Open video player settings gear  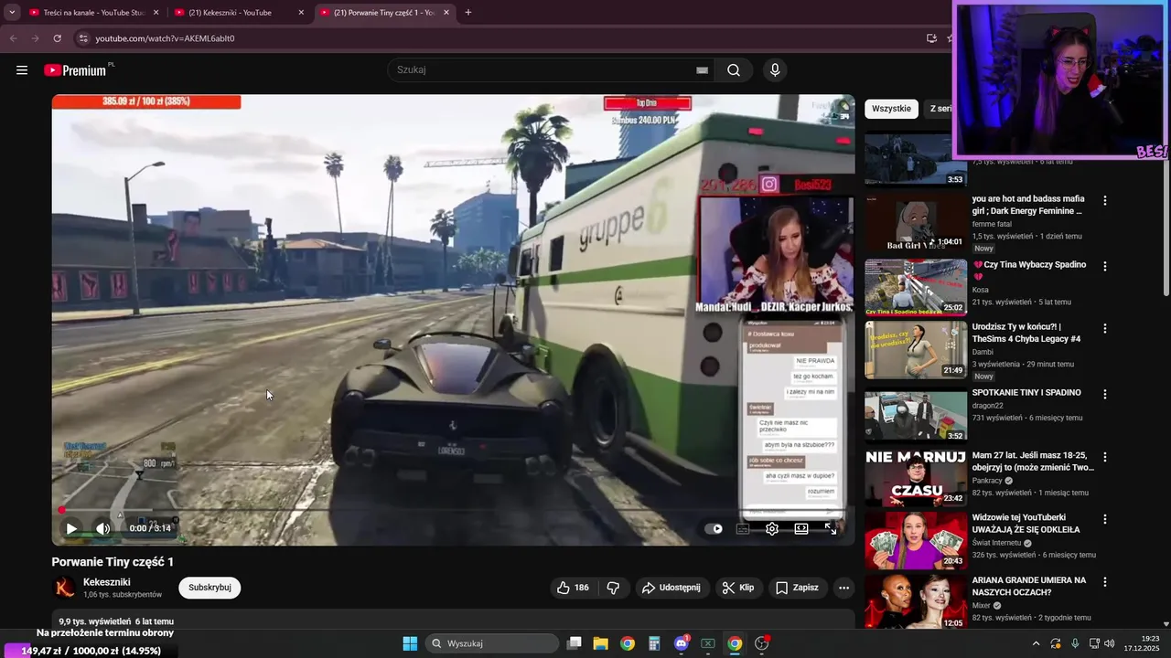(772, 528)
